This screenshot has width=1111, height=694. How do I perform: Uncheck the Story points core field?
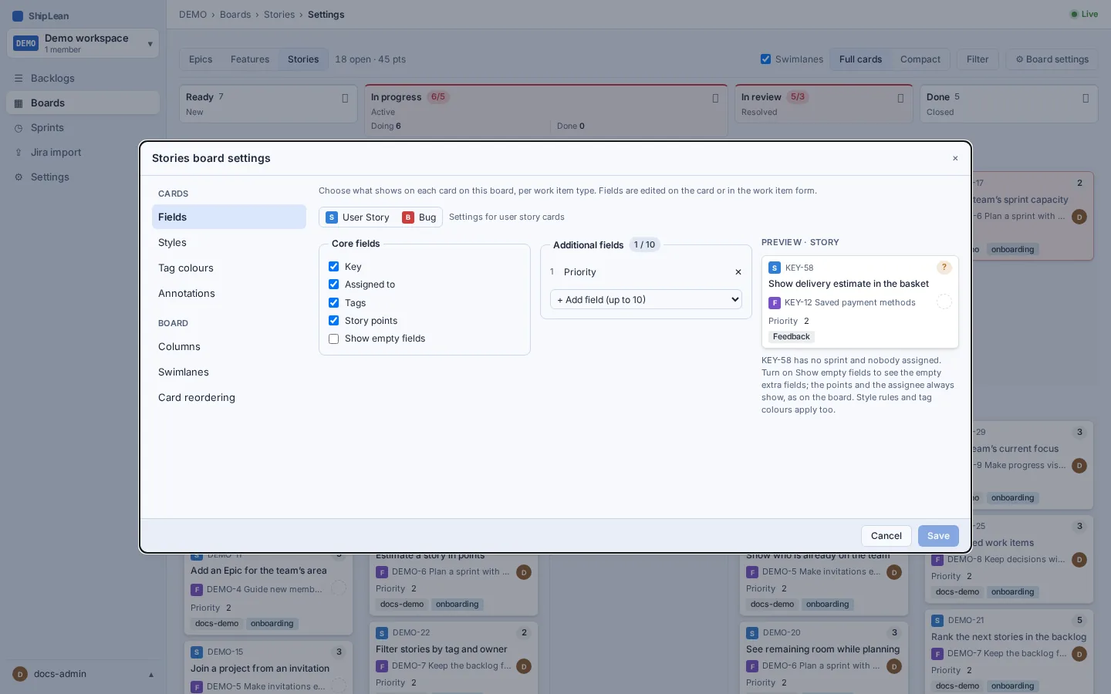pos(334,321)
